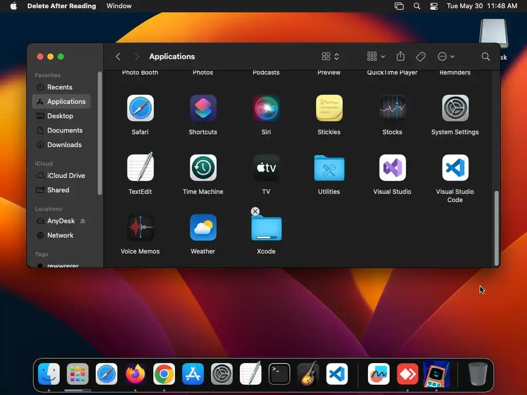
Task: Switch view mode using icon grid control
Action: [x=330, y=57]
